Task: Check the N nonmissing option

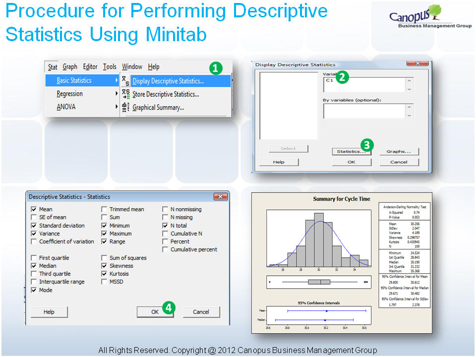Action: tap(165, 209)
